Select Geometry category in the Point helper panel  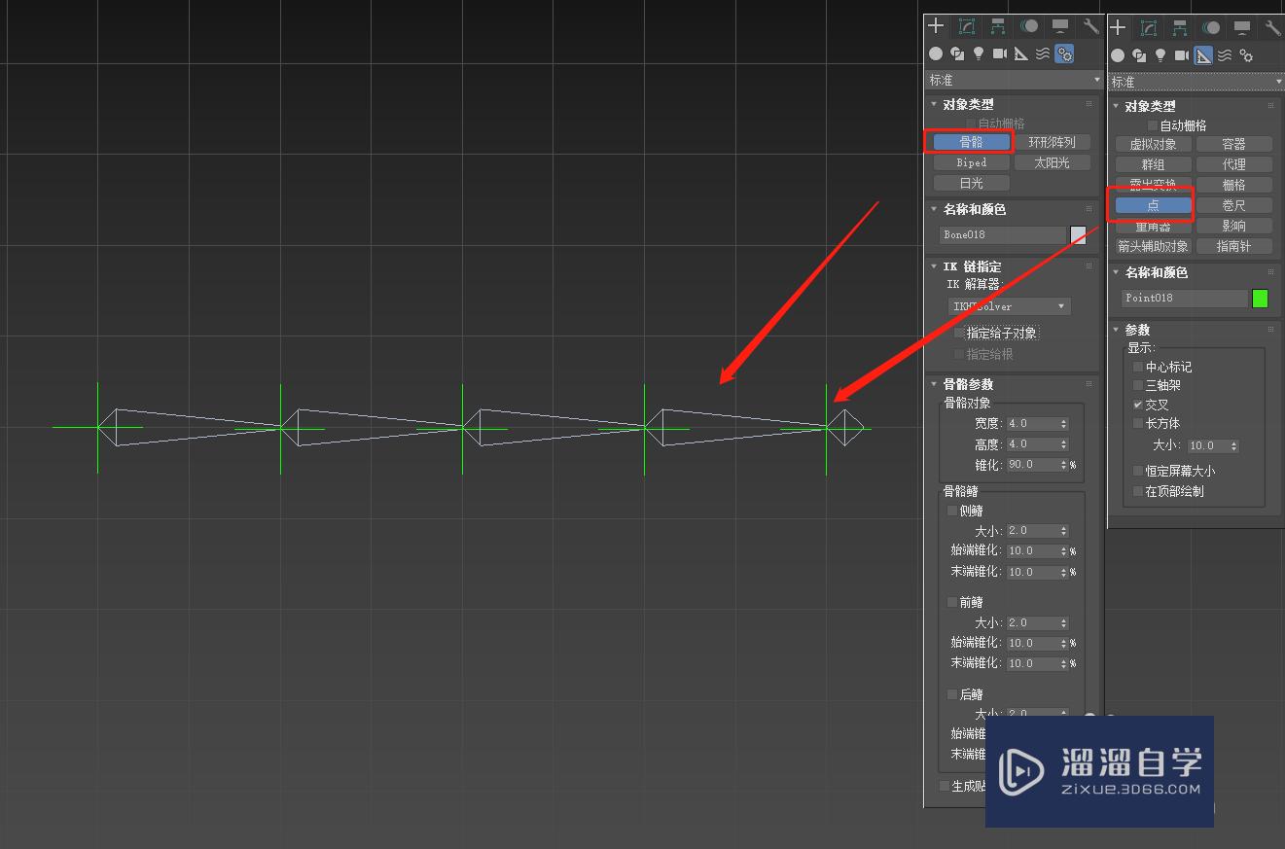[x=1118, y=55]
